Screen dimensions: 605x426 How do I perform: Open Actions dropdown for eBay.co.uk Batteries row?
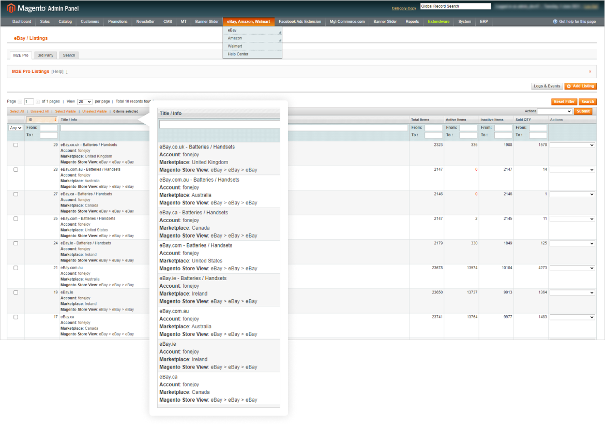[x=572, y=145]
